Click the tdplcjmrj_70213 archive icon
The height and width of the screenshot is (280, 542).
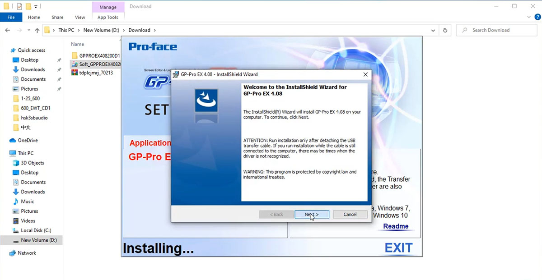[x=75, y=73]
